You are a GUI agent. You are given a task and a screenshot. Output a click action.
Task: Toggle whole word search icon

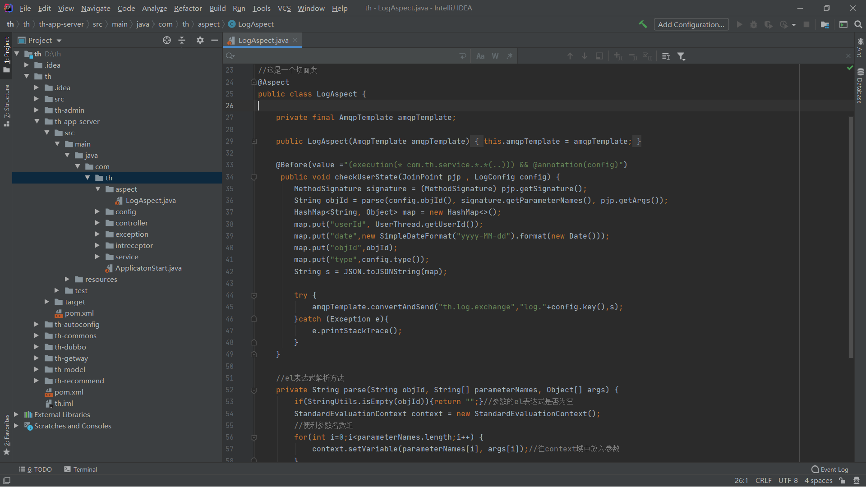pos(495,56)
